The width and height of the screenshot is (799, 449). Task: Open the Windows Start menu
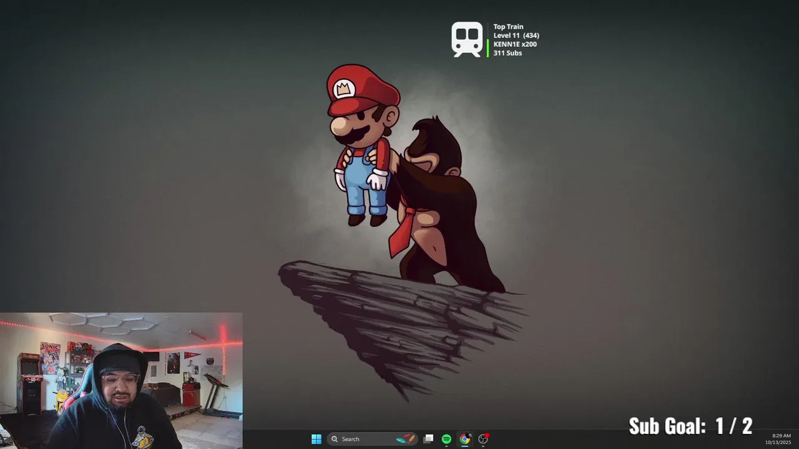click(x=316, y=439)
